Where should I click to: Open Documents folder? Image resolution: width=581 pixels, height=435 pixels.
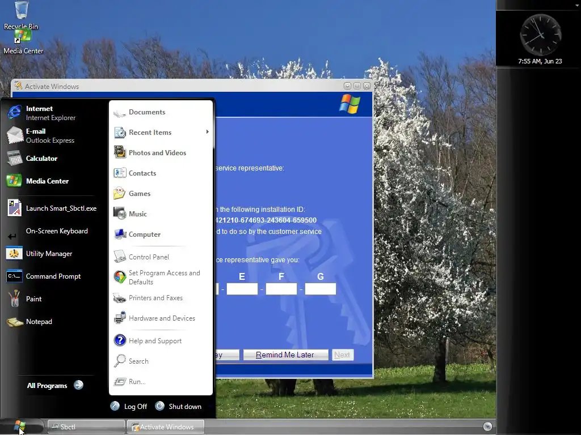coord(147,112)
